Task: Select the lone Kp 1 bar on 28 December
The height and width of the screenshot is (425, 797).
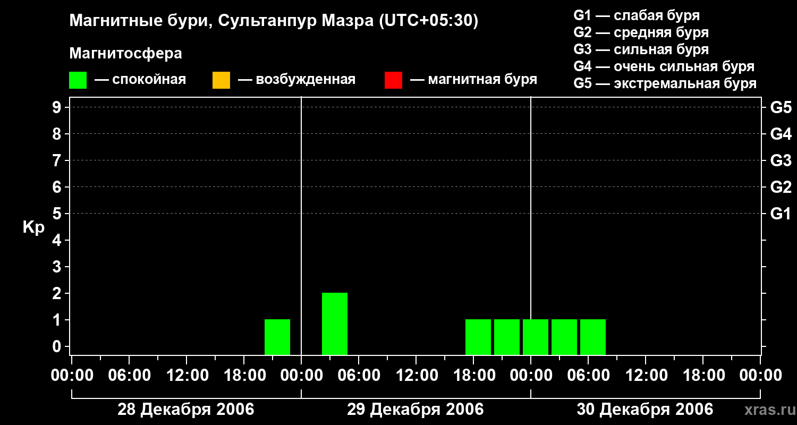Action: point(277,337)
